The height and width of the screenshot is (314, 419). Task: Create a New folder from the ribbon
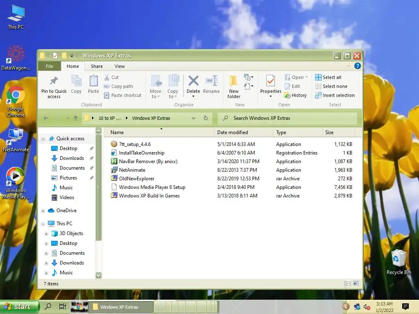tap(234, 87)
